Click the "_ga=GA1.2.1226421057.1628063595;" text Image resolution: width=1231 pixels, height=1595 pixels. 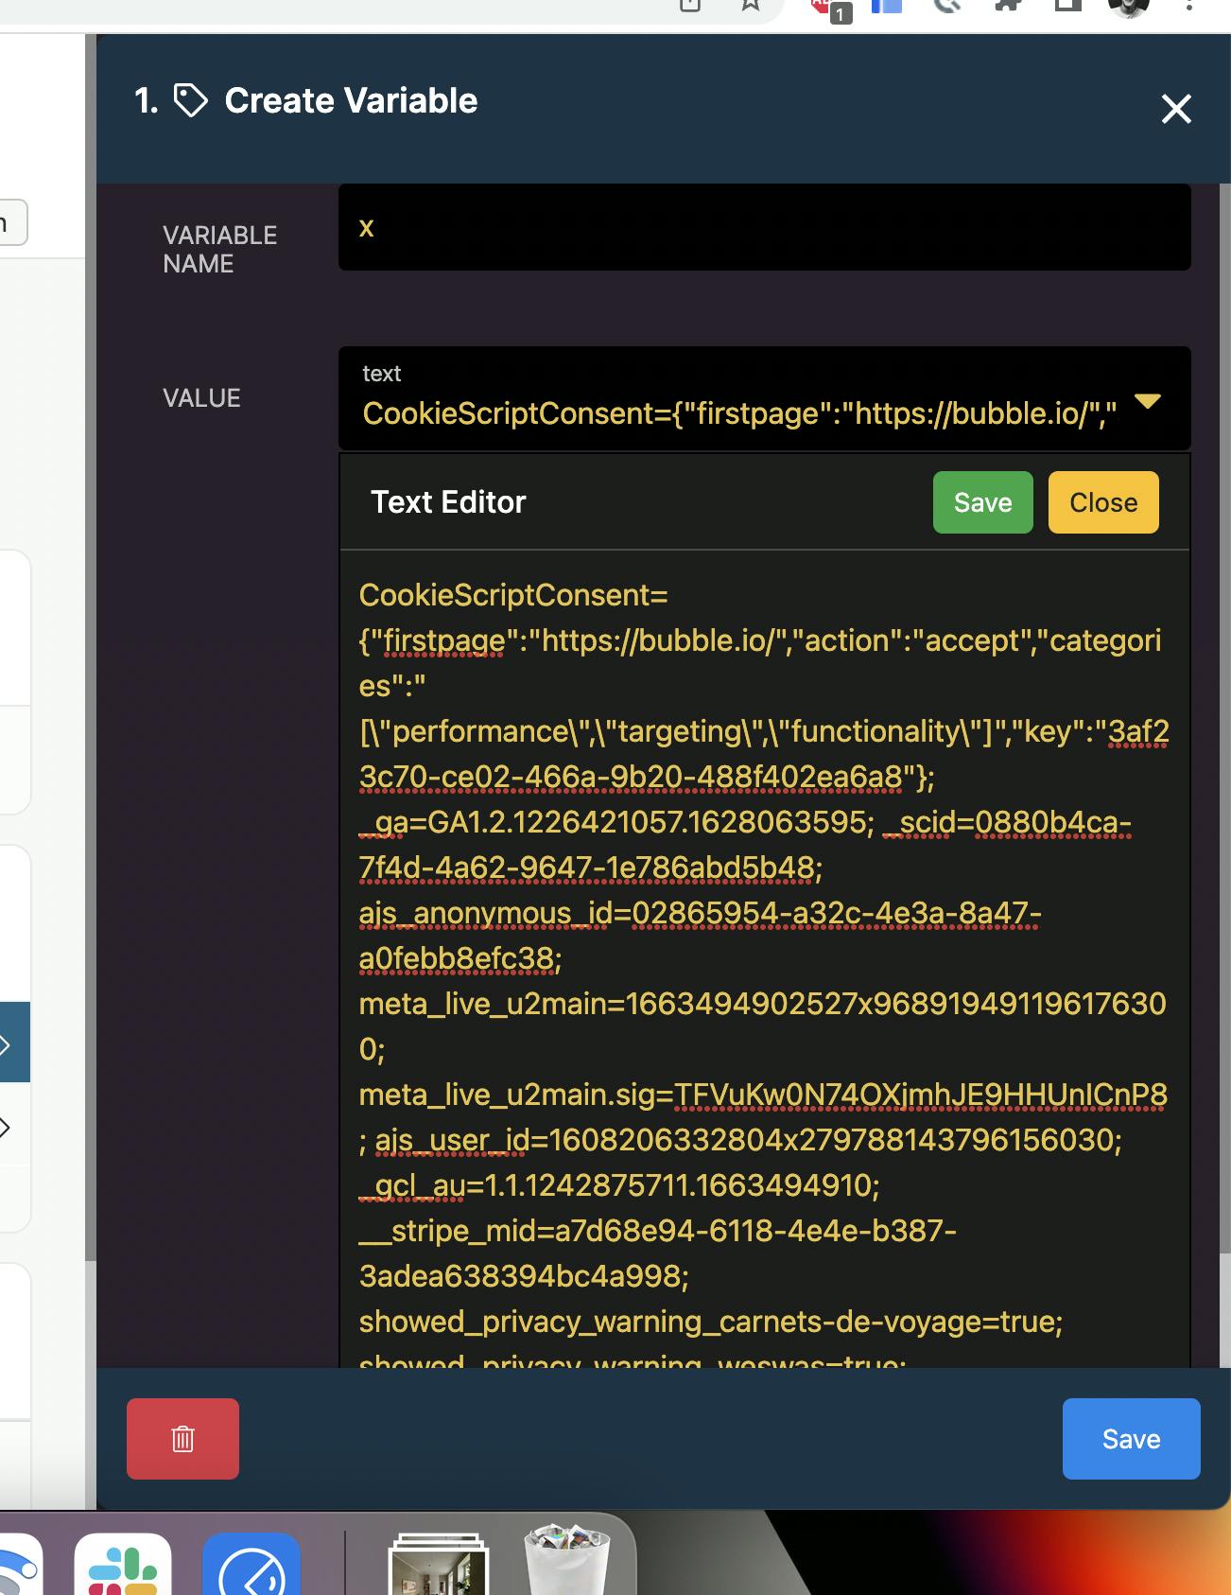[x=617, y=822]
